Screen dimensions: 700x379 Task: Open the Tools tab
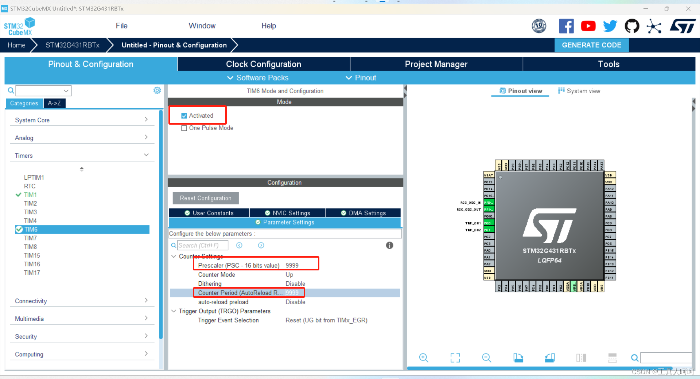609,64
